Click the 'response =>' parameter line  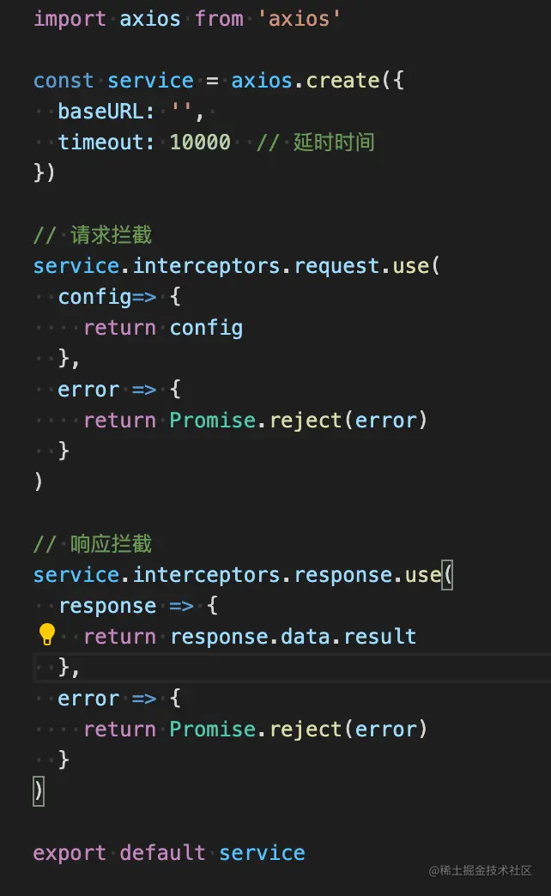(126, 606)
